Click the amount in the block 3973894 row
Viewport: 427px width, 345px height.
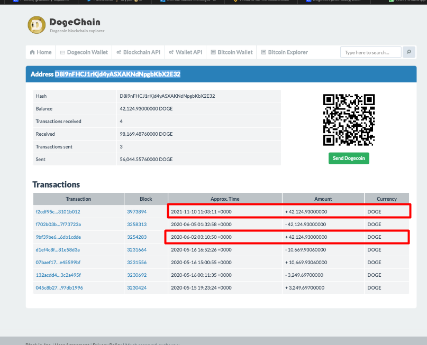pyautogui.click(x=306, y=212)
